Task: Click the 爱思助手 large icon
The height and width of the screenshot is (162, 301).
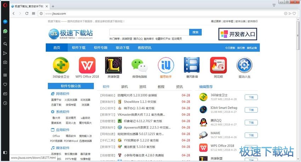Action: (x=166, y=65)
